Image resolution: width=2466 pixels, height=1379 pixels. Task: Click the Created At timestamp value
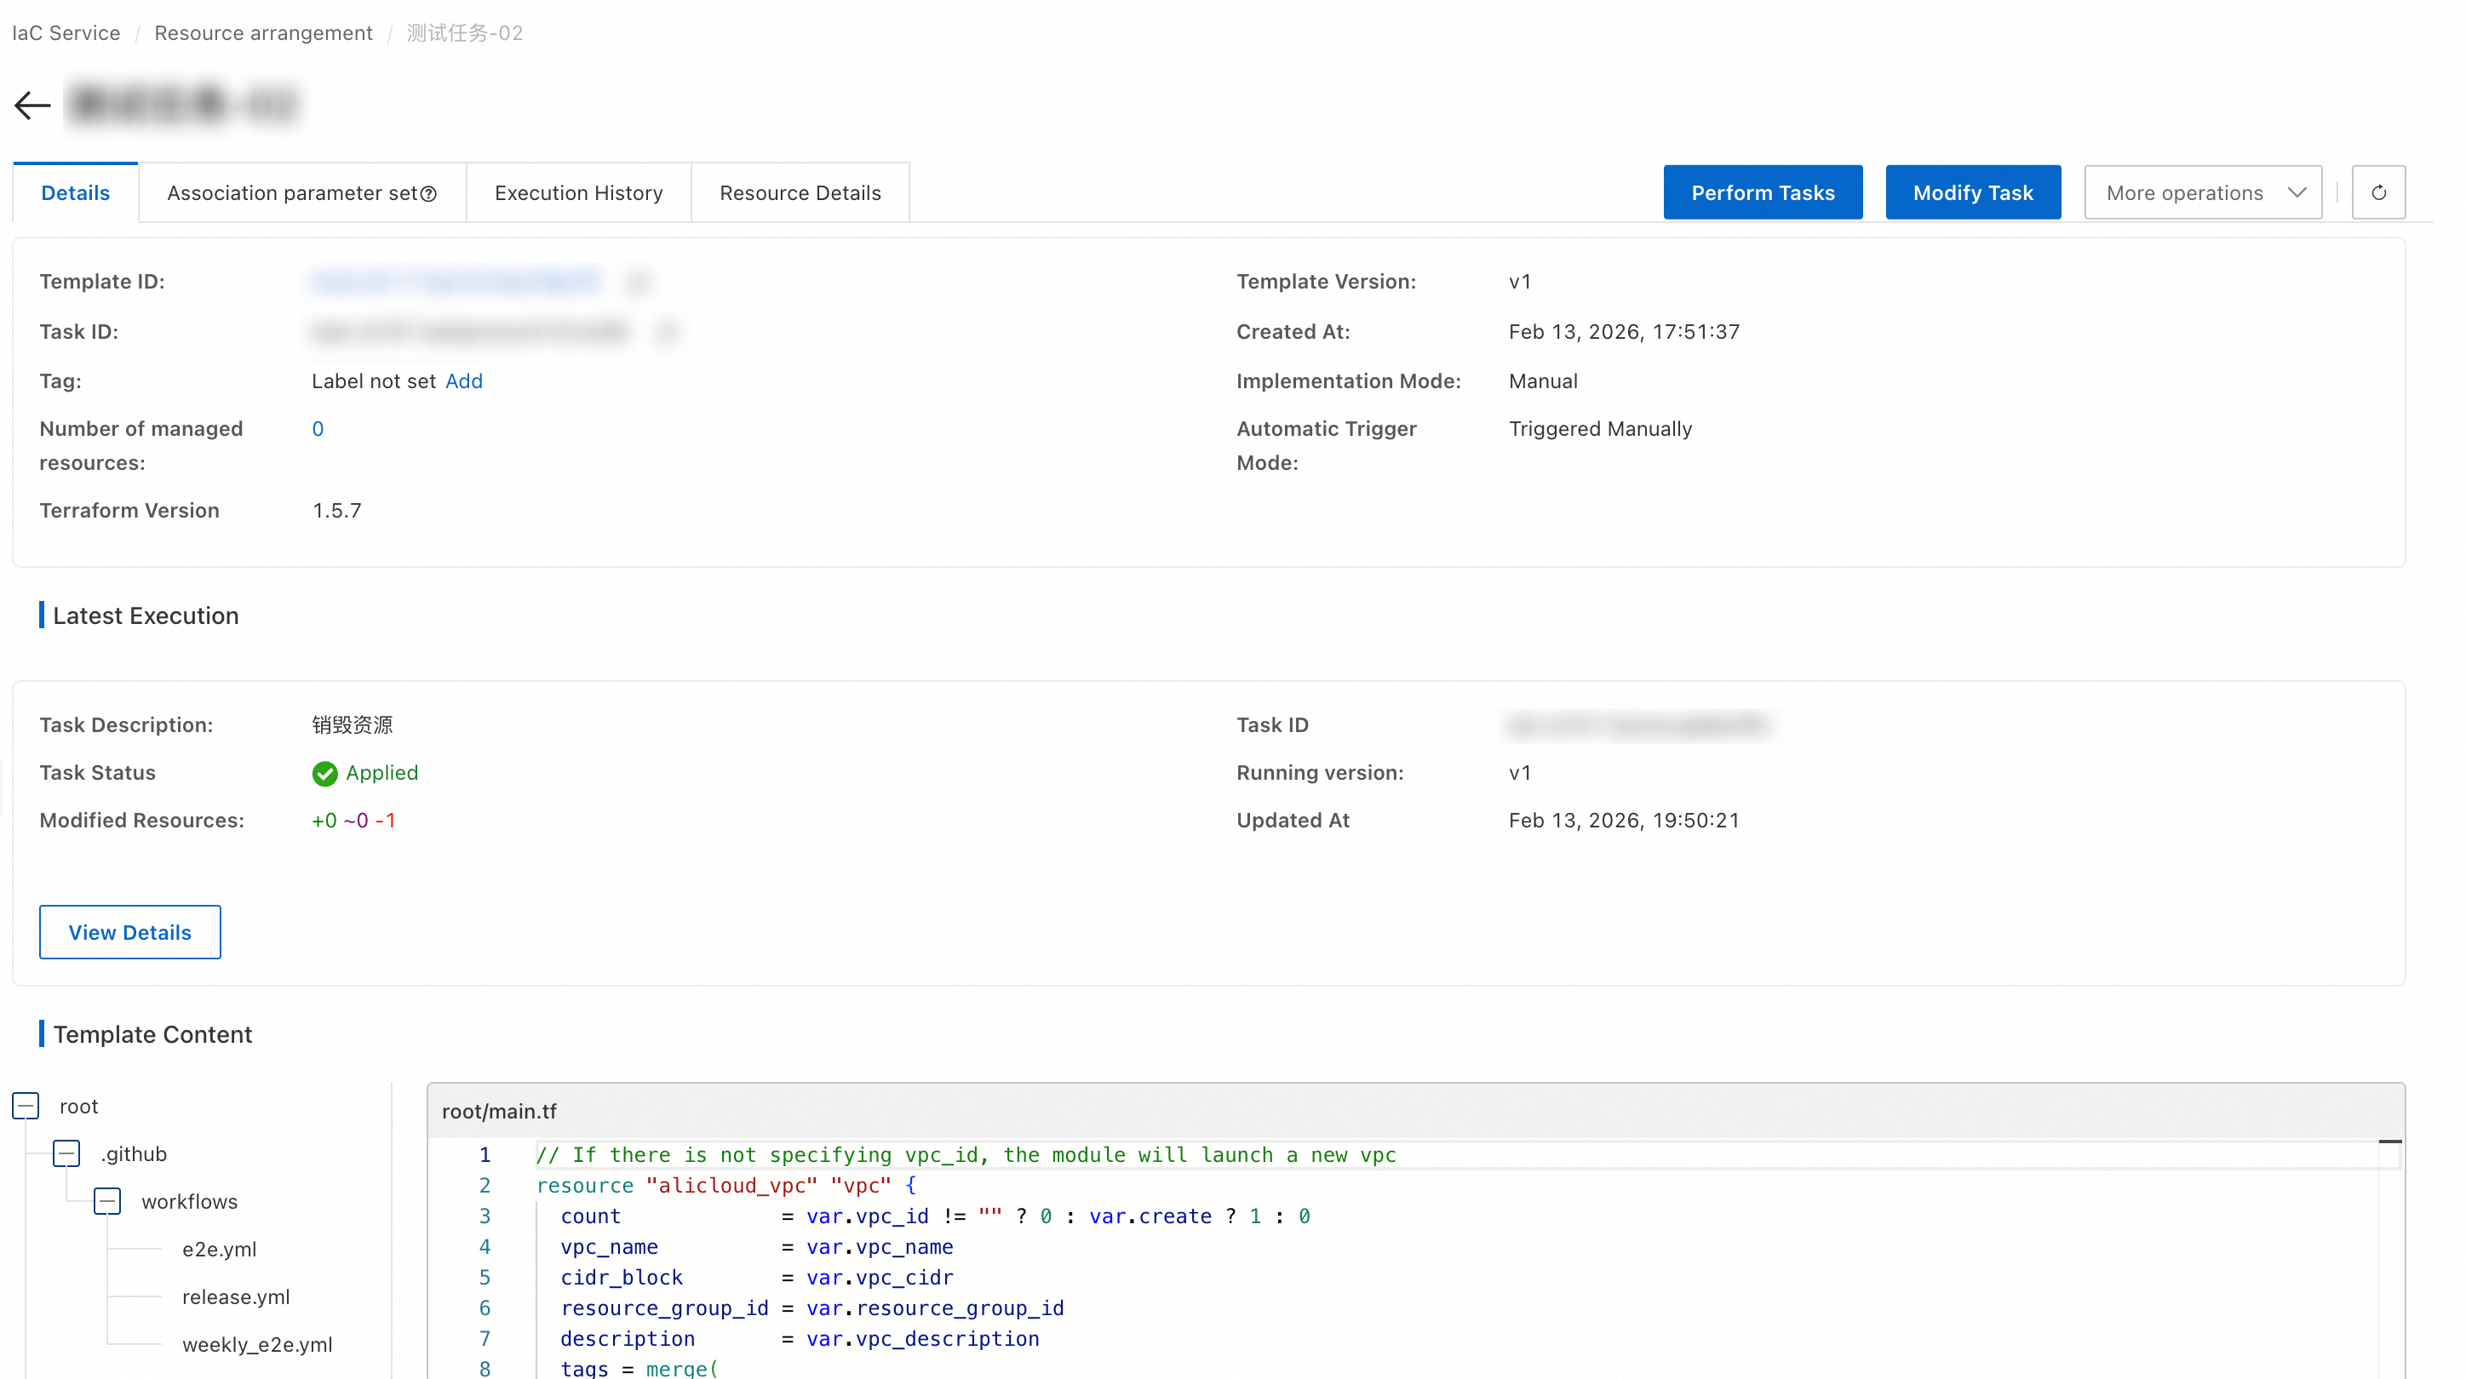(x=1624, y=332)
